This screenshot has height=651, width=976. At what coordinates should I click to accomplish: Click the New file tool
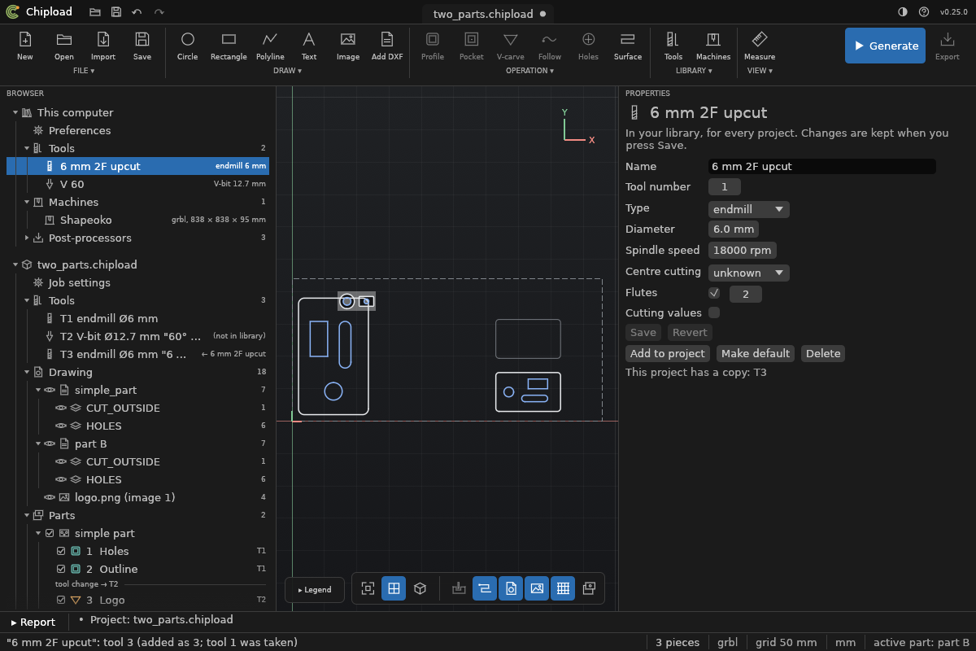25,46
